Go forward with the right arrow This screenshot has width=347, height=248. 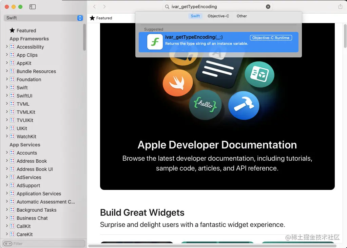tap(104, 7)
